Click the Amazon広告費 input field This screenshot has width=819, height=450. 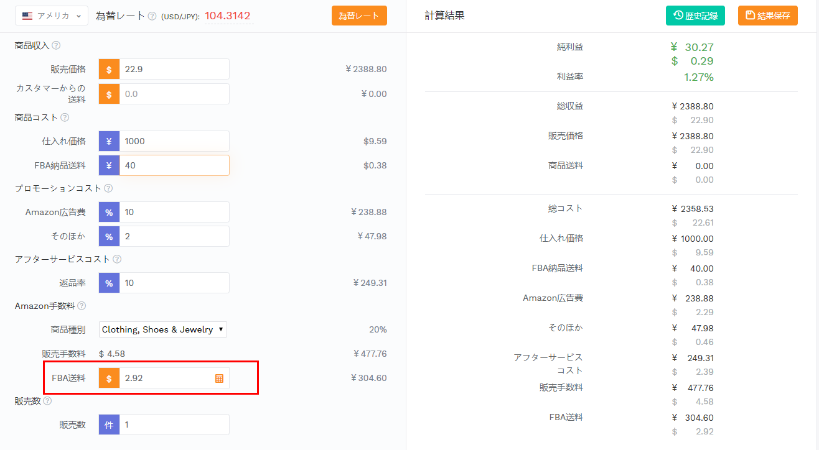click(174, 212)
